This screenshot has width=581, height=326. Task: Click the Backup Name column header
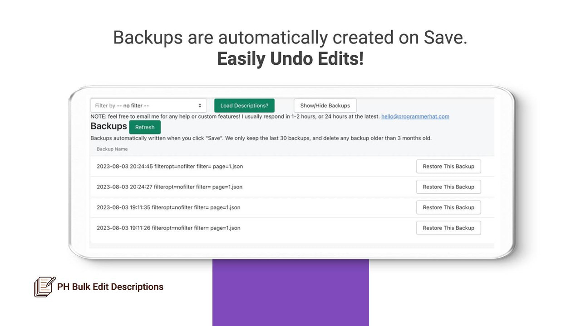[112, 149]
